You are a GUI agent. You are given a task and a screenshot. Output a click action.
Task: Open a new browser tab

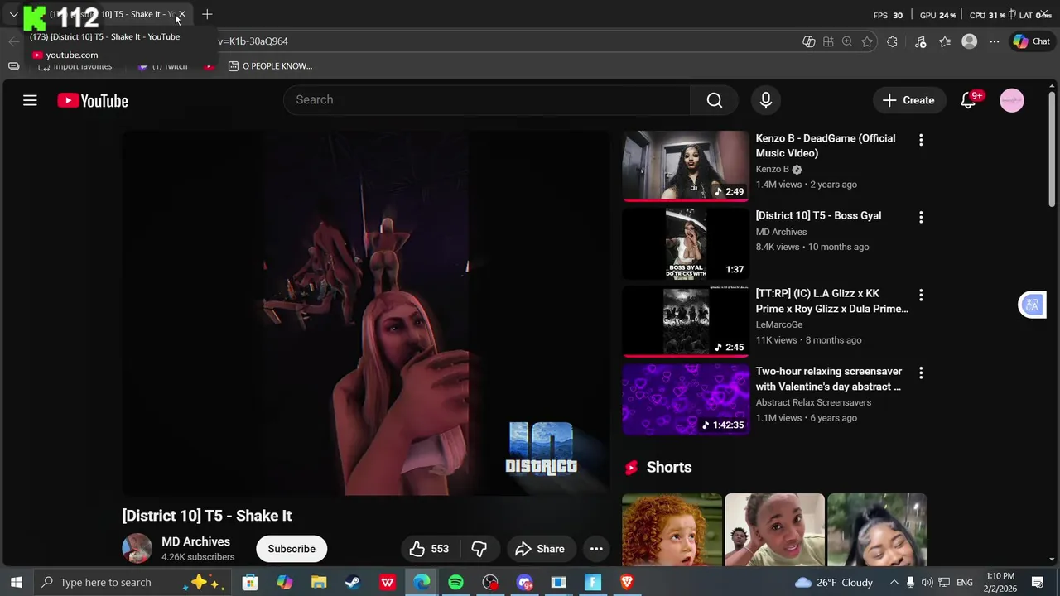tap(207, 14)
